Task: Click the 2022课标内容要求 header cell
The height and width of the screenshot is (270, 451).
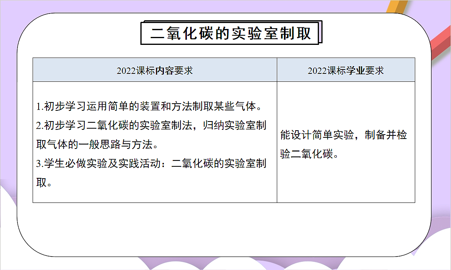Action: coord(155,69)
